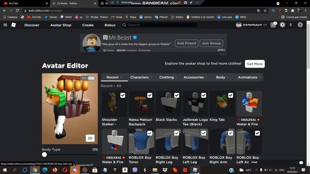This screenshot has width=310, height=174.
Task: Open the Windows Start menu
Action: pyautogui.click(x=5, y=170)
